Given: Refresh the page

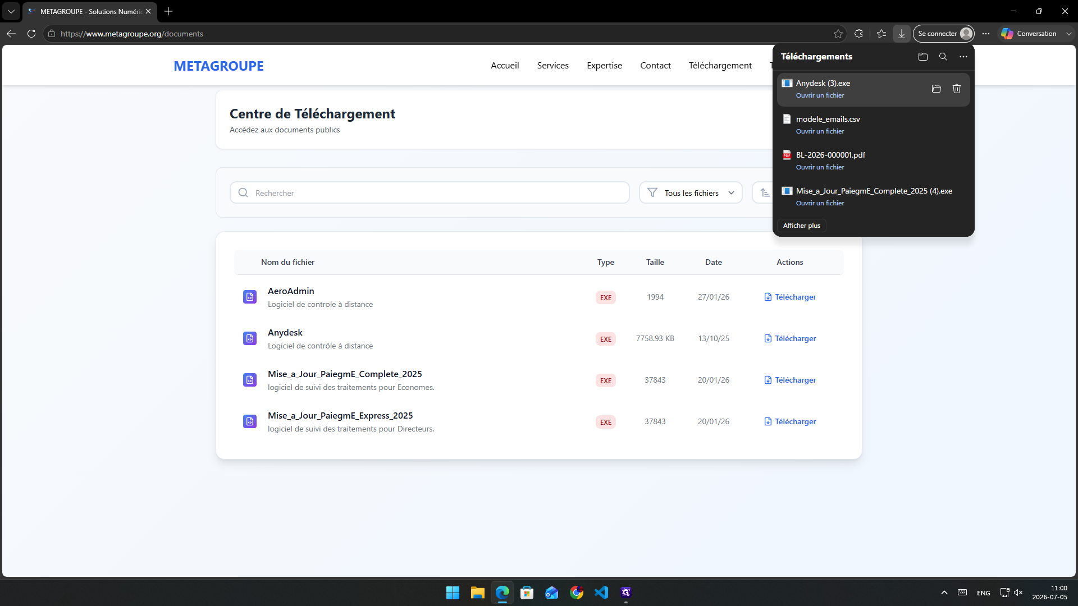Looking at the screenshot, I should [31, 34].
